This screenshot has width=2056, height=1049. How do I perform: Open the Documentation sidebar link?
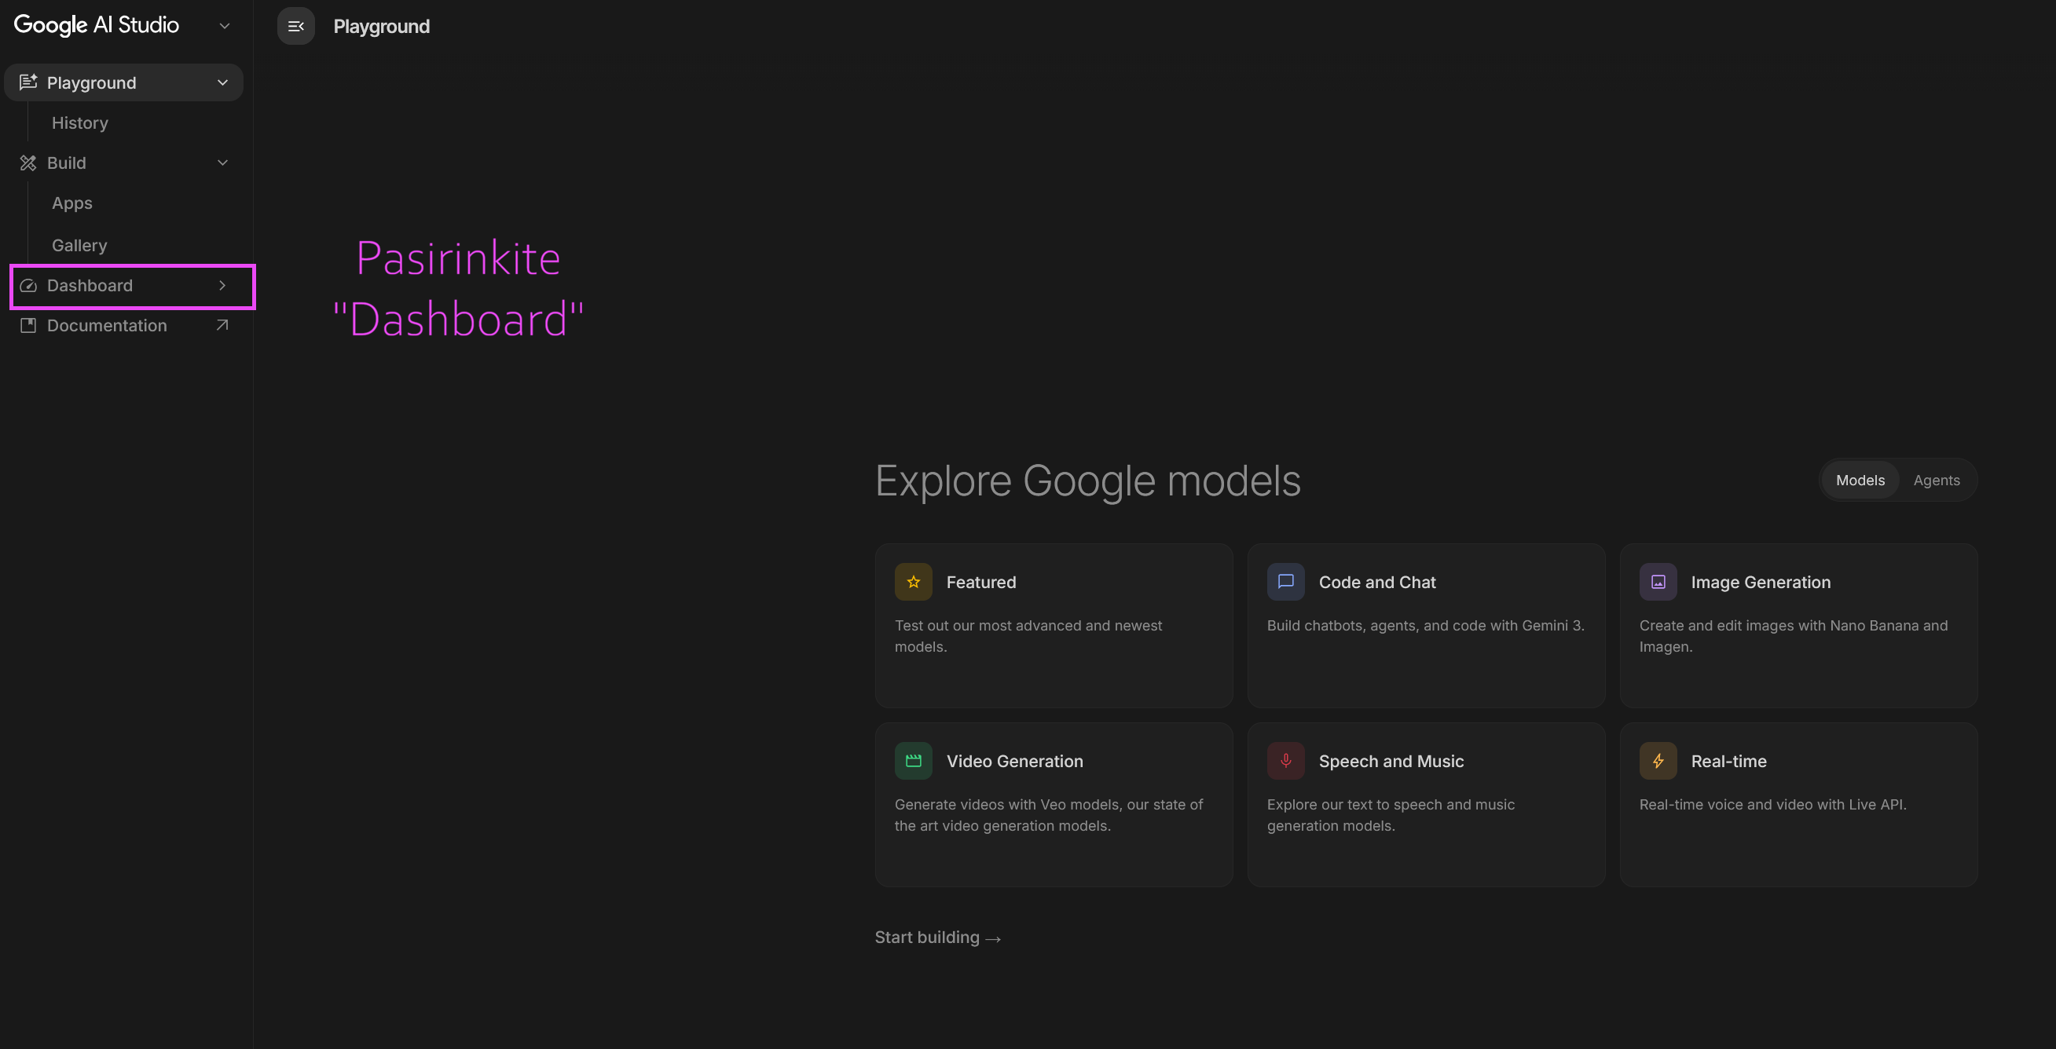point(123,326)
